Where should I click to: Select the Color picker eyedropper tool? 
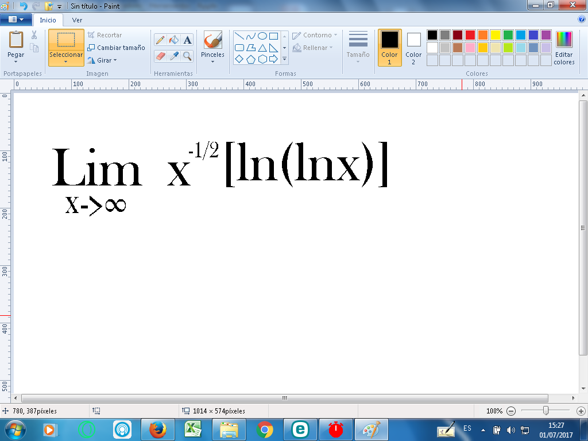tap(174, 56)
